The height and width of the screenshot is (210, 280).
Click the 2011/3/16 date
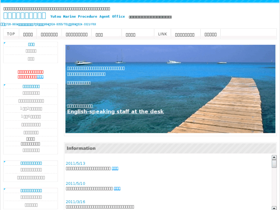pyautogui.click(x=75, y=202)
